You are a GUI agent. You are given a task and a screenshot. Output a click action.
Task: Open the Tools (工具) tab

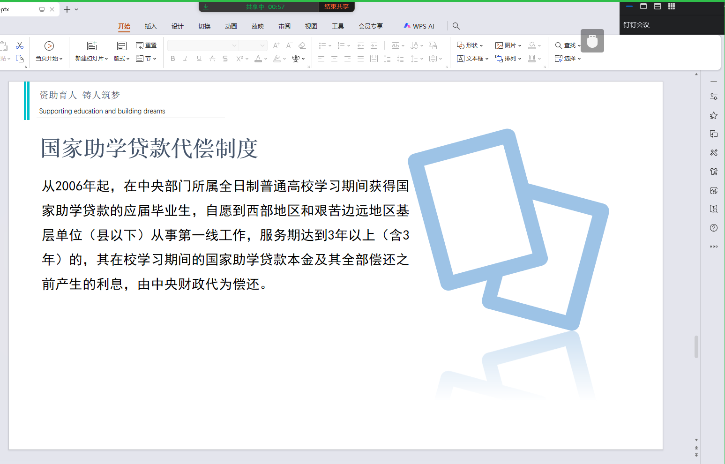338,26
